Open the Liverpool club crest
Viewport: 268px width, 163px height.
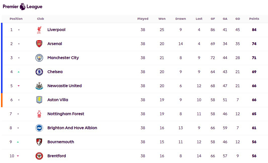click(39, 30)
